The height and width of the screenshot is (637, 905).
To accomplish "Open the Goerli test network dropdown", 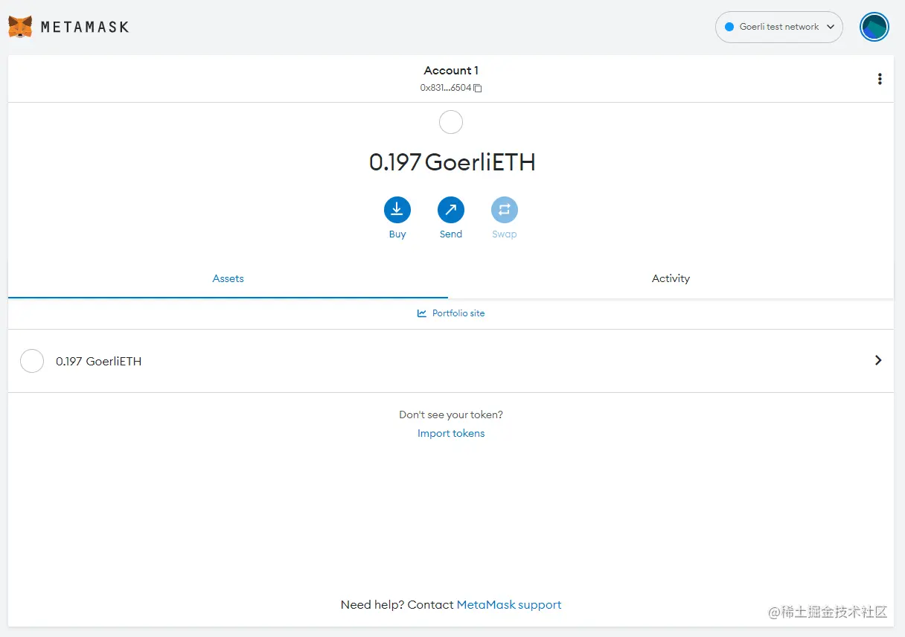I will [x=778, y=27].
